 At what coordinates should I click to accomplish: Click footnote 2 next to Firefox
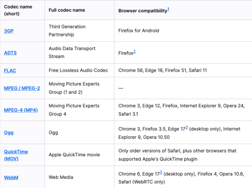tap(135, 51)
